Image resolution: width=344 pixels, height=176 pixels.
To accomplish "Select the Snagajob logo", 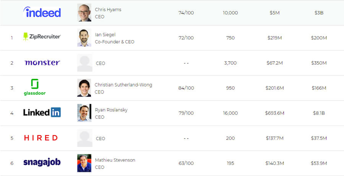I will (x=42, y=162).
